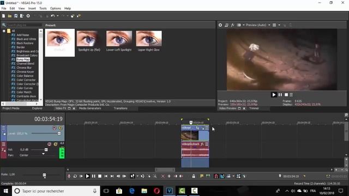Adjust the playback Rate slider
Image resolution: width=349 pixels, height=196 pixels.
pyautogui.click(x=45, y=175)
